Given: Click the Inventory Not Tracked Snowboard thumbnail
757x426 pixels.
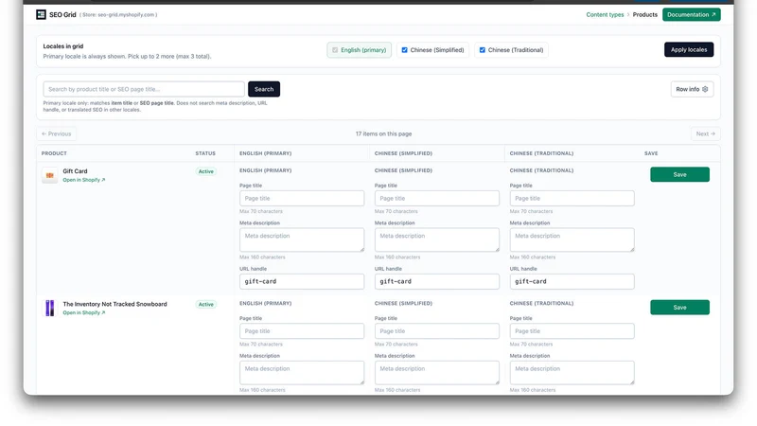Looking at the screenshot, I should (50, 309).
